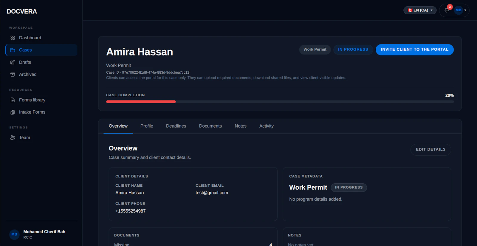Click Invite Client to the Portal button
This screenshot has width=477, height=246.
click(x=415, y=49)
